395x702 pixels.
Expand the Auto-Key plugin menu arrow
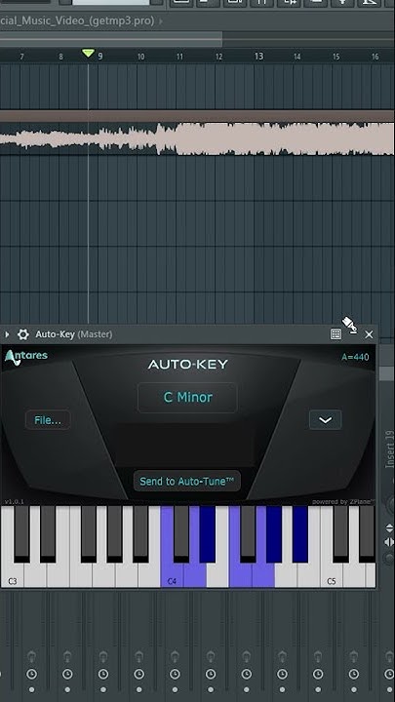[7, 334]
